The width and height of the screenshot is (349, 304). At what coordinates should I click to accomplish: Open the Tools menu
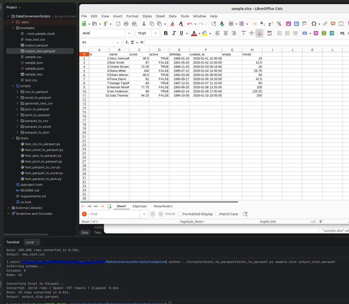click(x=185, y=16)
